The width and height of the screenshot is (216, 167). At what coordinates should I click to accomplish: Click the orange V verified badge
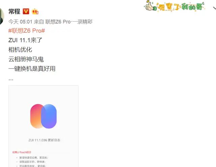[26, 11]
